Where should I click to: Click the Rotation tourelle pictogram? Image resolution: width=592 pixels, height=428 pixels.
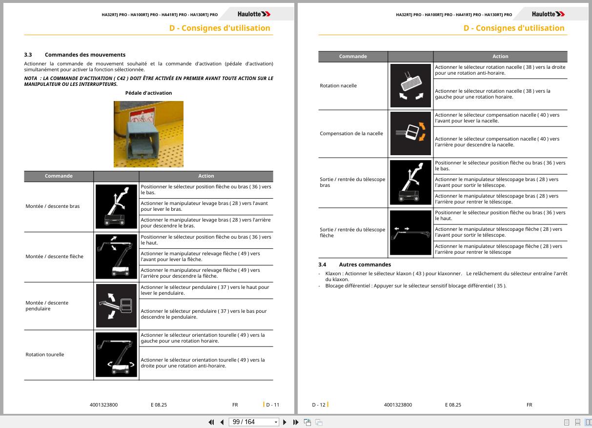(116, 355)
